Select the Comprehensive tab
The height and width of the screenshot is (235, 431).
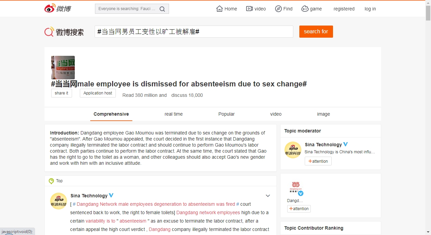[x=111, y=114]
